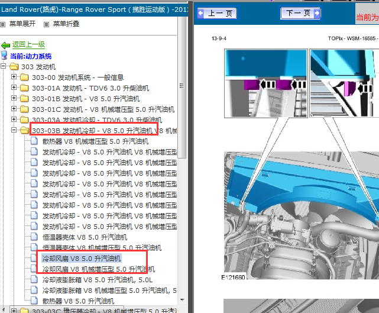Click the 303-00 folder icon
This screenshot has height=313, width=379.
[x=24, y=77]
